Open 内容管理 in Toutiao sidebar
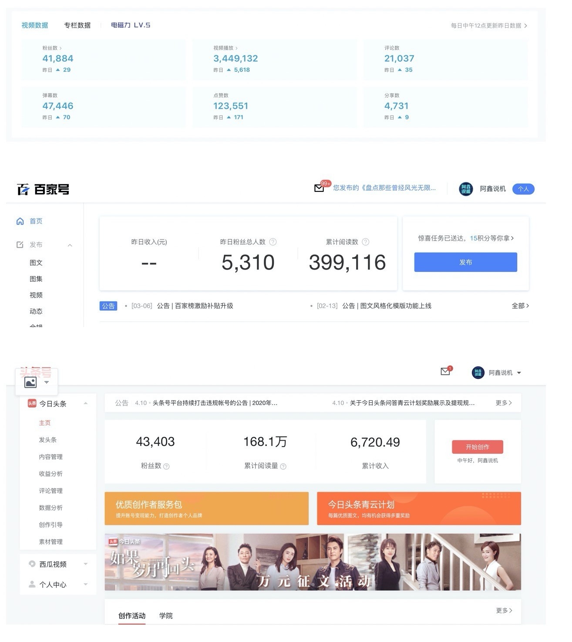The height and width of the screenshot is (642, 572). click(x=51, y=457)
